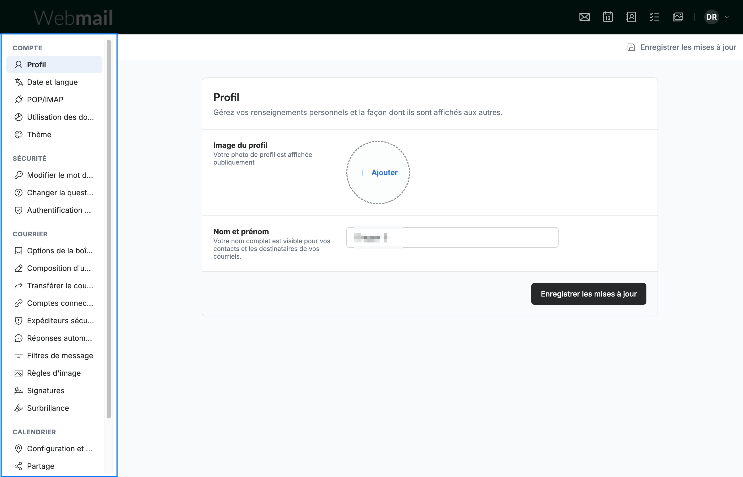The width and height of the screenshot is (743, 477).
Task: Click the picture icon for Règles d'image
Action: click(x=19, y=373)
